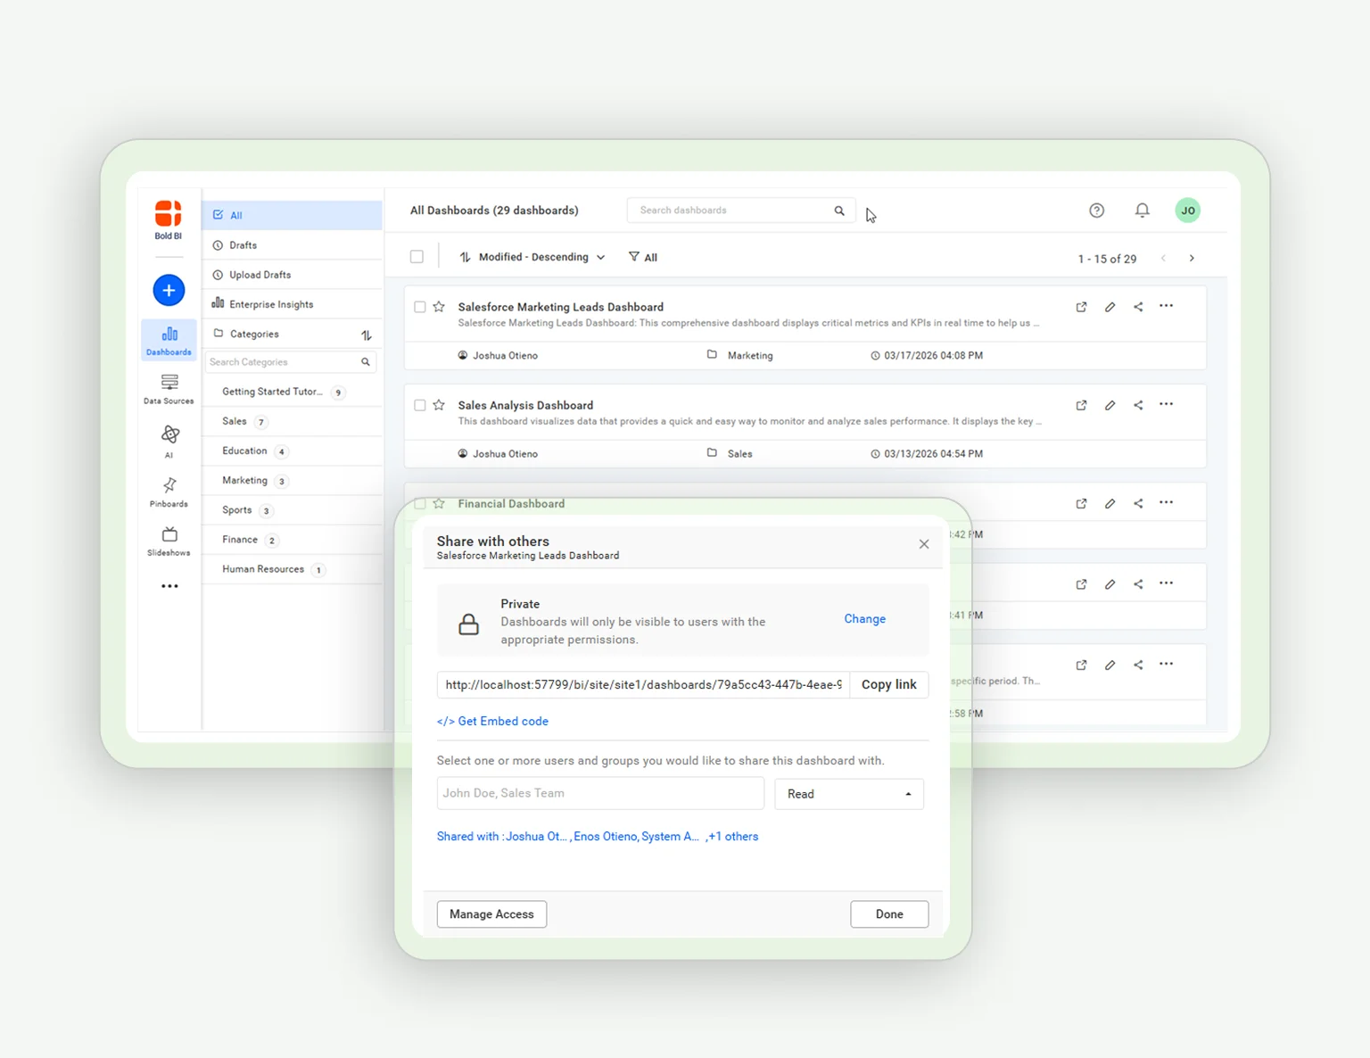Tick the Sales Analysis Dashboard checkbox

420,405
